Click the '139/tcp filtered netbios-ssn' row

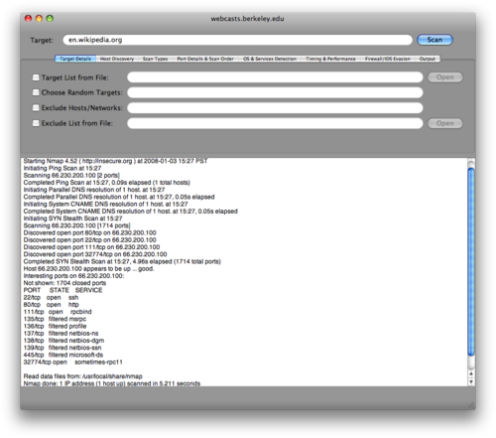[62, 348]
